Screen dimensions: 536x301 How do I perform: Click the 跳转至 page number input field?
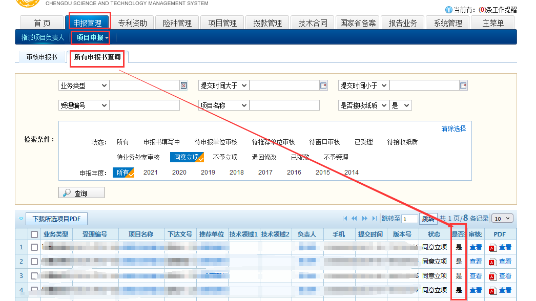click(x=410, y=219)
